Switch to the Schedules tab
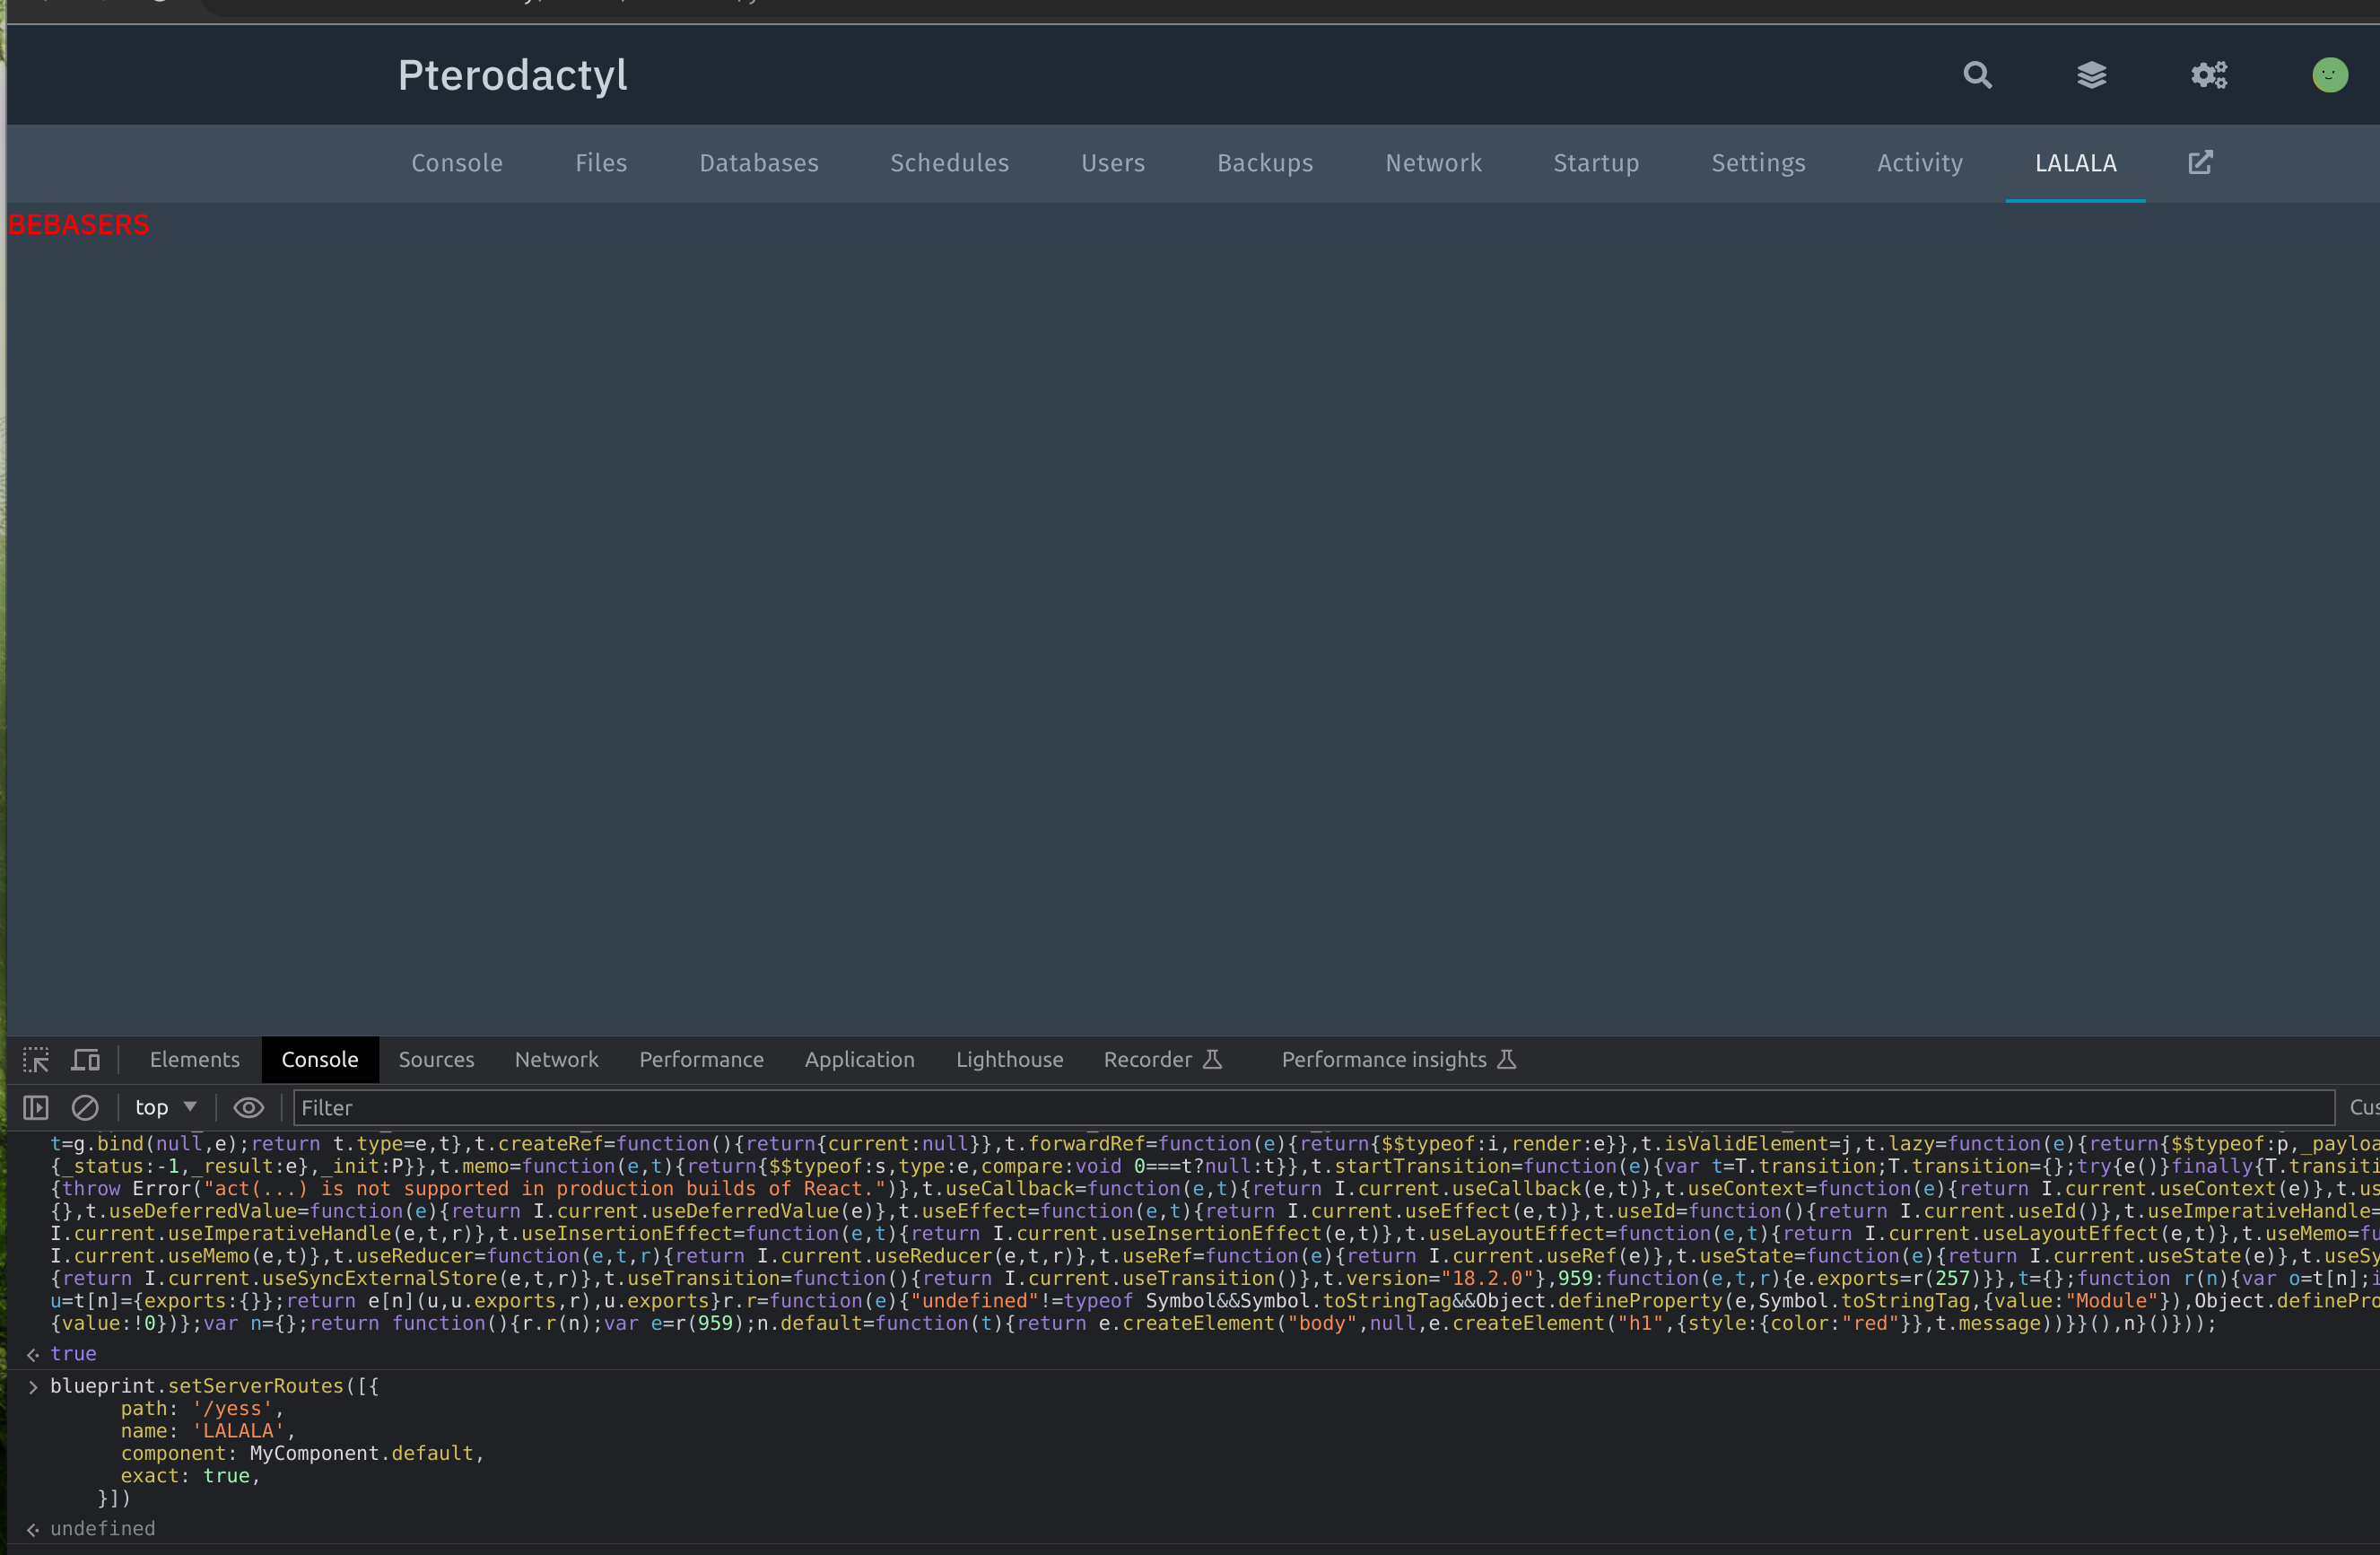 pyautogui.click(x=950, y=163)
